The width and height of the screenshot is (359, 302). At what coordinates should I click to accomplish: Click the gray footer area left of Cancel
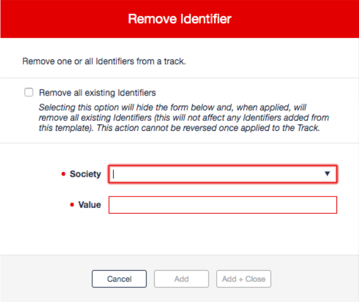point(46,279)
